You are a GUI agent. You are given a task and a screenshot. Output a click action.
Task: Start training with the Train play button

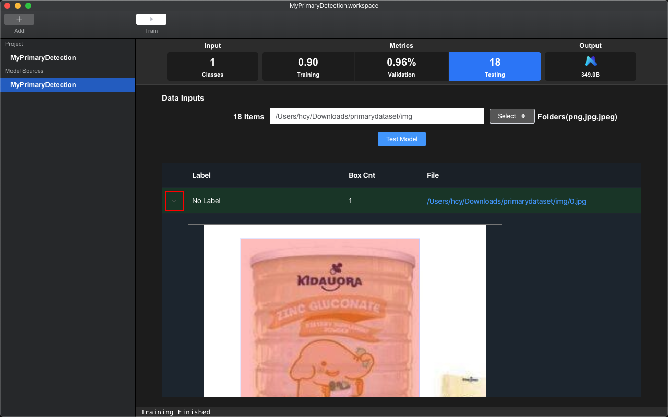point(151,19)
